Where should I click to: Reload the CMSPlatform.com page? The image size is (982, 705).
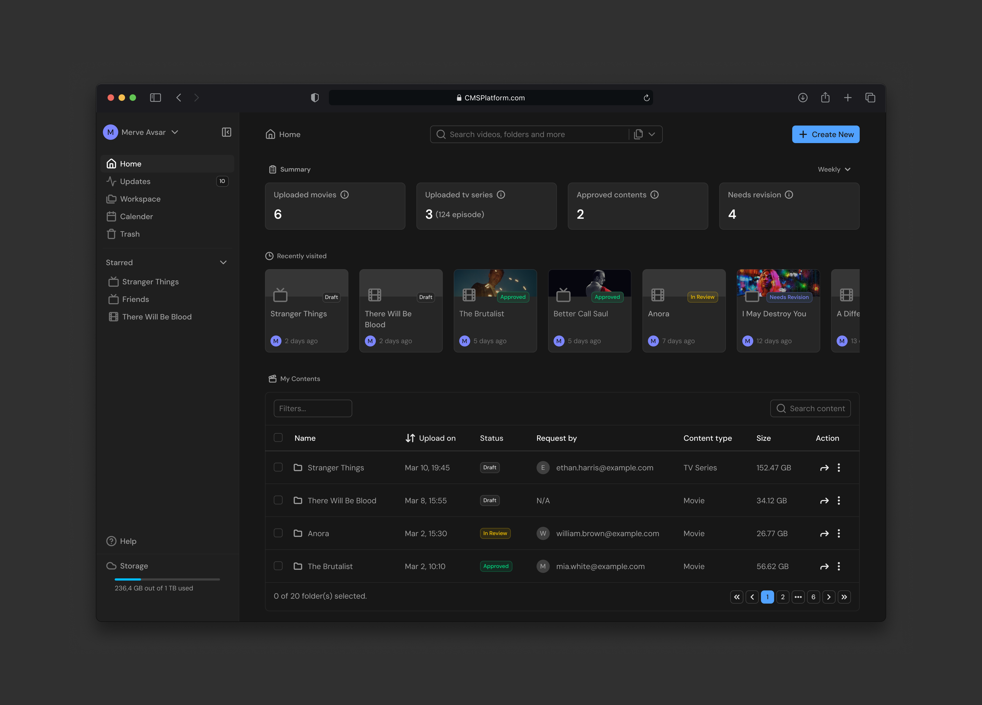point(647,98)
